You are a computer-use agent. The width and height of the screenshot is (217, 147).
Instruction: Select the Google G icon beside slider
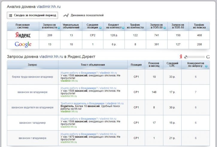(x=208, y=57)
